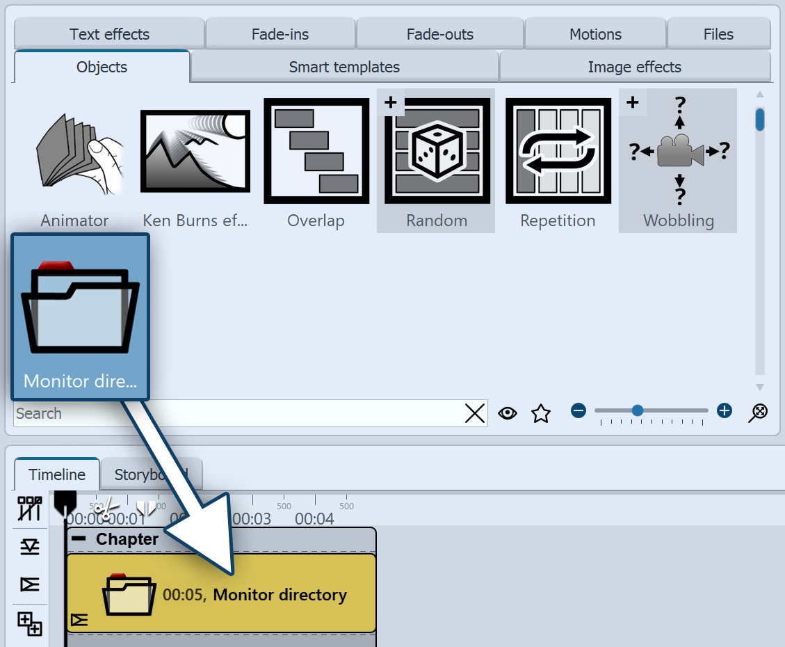Screen dimensions: 785x647
Task: Click the add-track icon in the timeline sidebar
Action: [30, 625]
